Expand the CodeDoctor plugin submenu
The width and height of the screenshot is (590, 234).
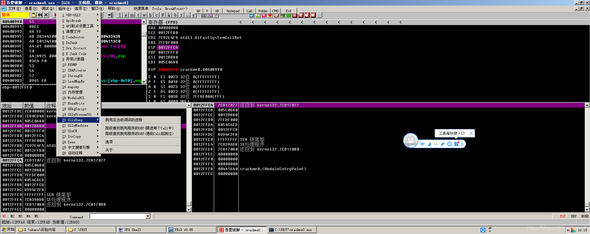79,37
